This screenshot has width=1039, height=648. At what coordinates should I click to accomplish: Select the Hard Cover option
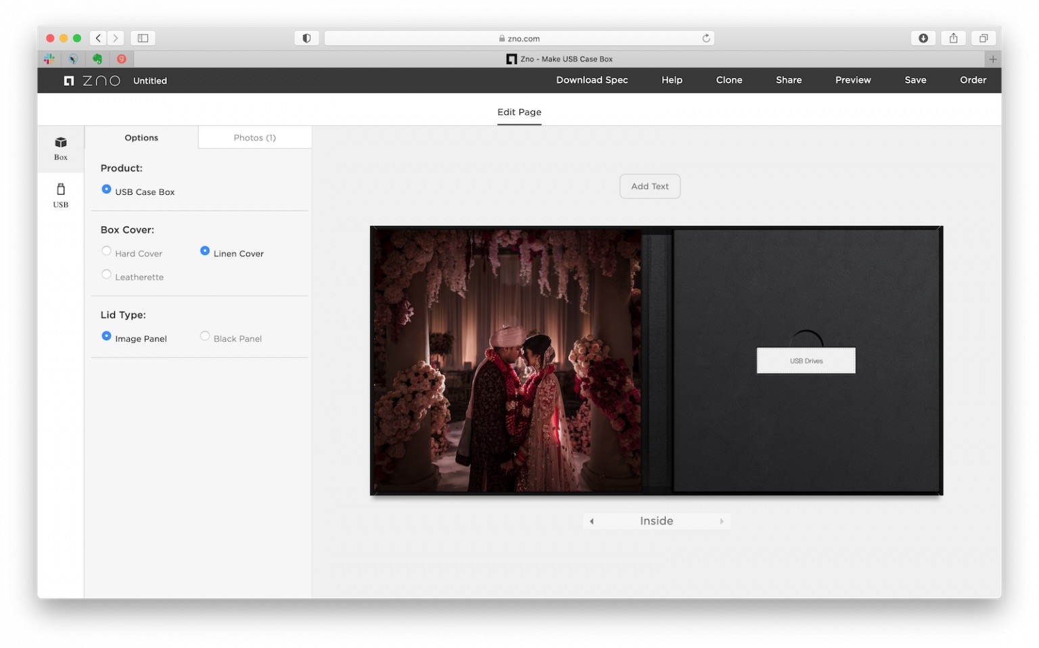pos(133,253)
